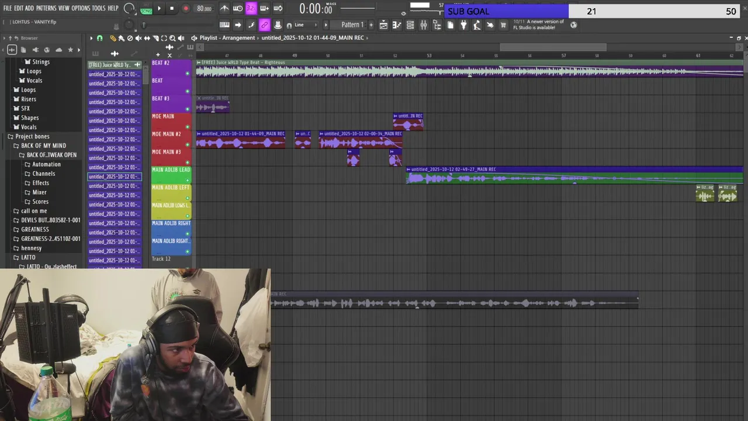748x421 pixels.
Task: Select the Mute tool in playlist toolbar
Action: click(138, 38)
